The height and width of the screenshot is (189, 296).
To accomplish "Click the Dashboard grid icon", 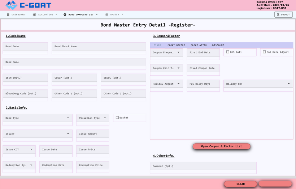I will 8,15.
